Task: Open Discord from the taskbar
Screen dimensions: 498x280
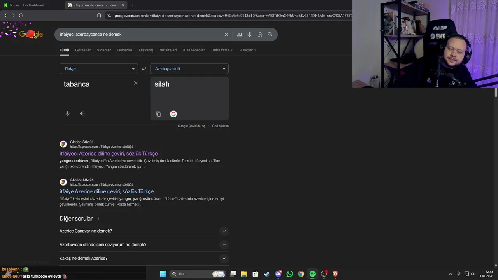Action: coord(278,274)
